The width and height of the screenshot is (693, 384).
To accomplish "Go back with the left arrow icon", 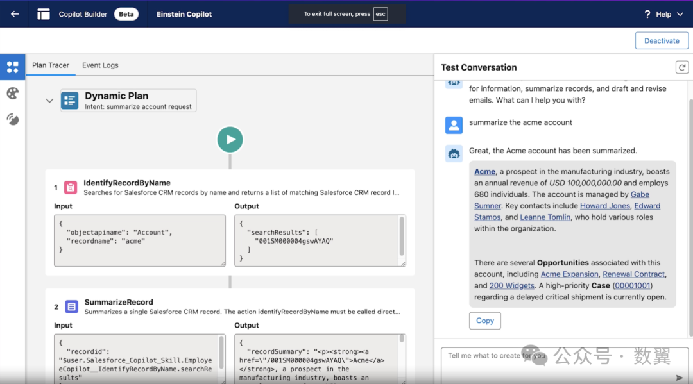I will (x=15, y=14).
